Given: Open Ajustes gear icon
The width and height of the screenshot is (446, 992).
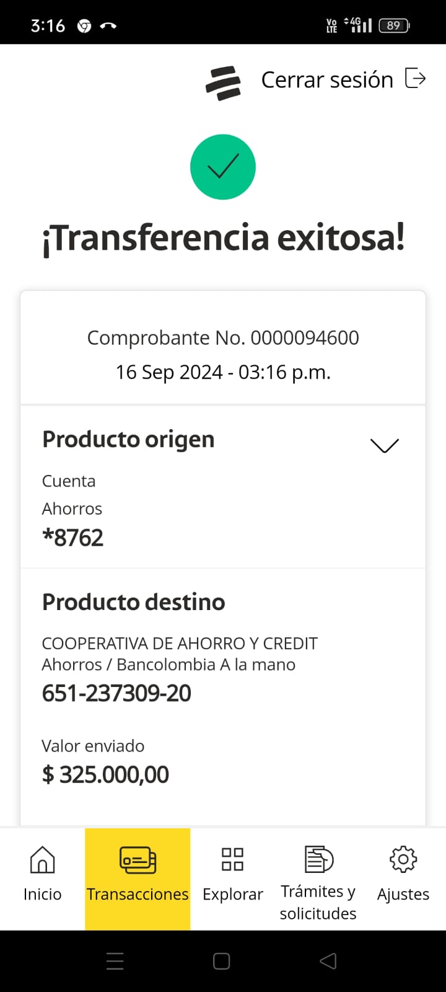Looking at the screenshot, I should [403, 859].
